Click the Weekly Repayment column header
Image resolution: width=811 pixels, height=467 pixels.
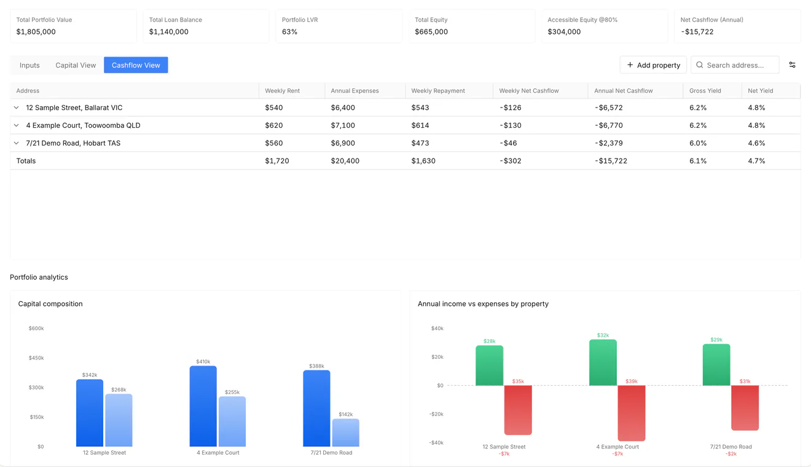tap(449, 91)
